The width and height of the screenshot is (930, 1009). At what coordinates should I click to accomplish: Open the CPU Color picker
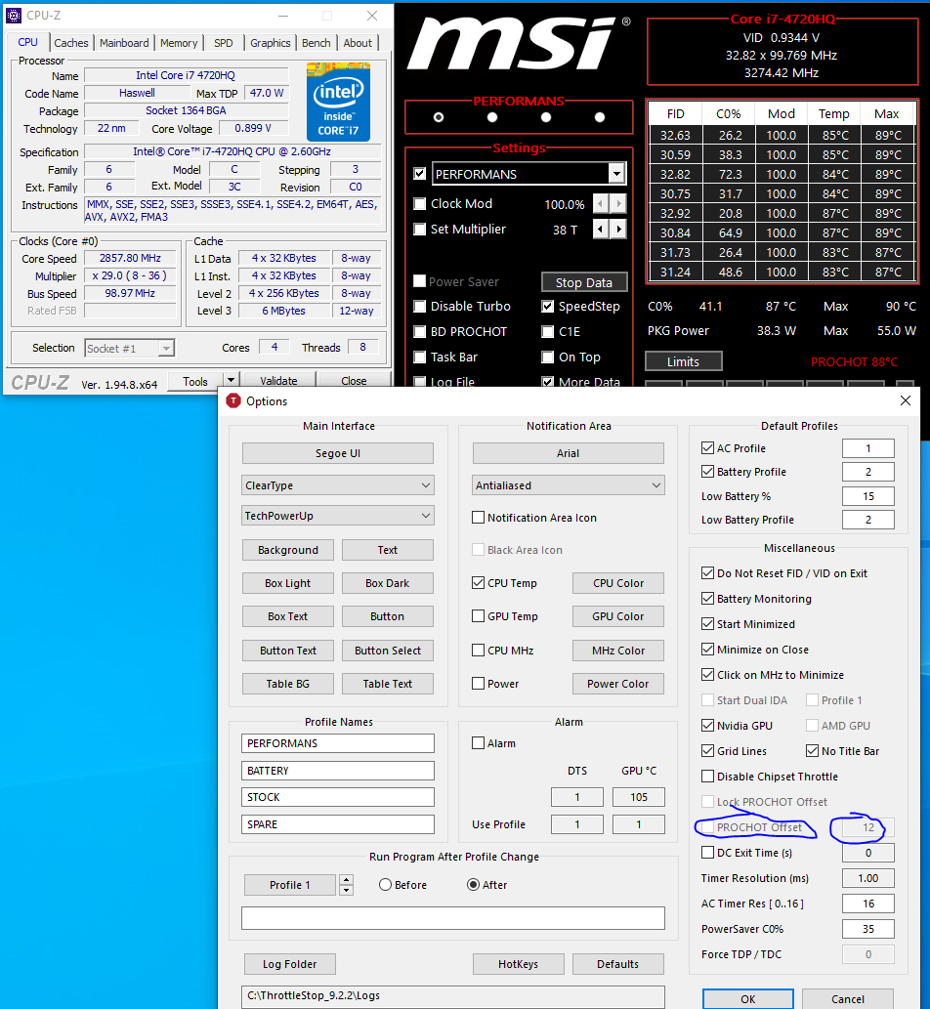click(x=617, y=583)
